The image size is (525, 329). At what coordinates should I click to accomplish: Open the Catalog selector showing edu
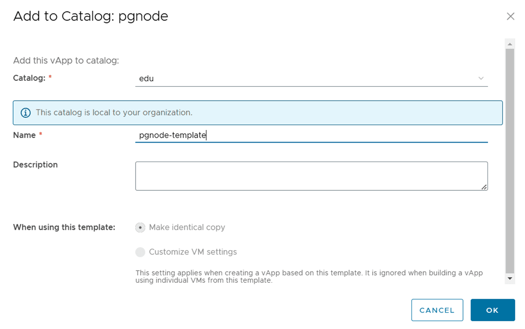click(x=311, y=78)
